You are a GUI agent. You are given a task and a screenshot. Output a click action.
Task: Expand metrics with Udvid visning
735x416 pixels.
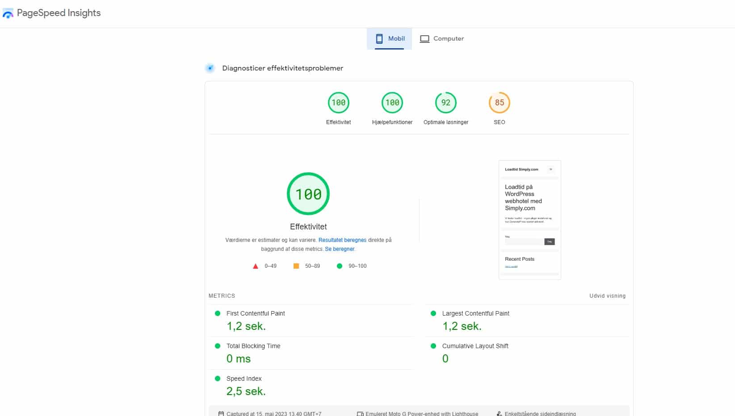607,296
